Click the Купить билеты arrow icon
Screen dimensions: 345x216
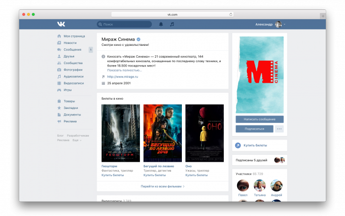(x=238, y=145)
